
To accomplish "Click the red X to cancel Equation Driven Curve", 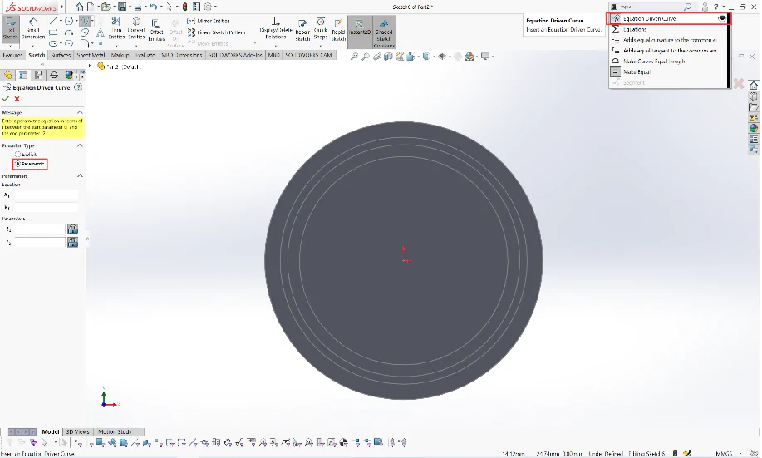I will point(17,99).
